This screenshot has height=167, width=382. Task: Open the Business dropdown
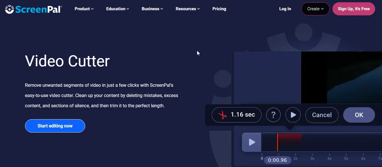(x=152, y=9)
